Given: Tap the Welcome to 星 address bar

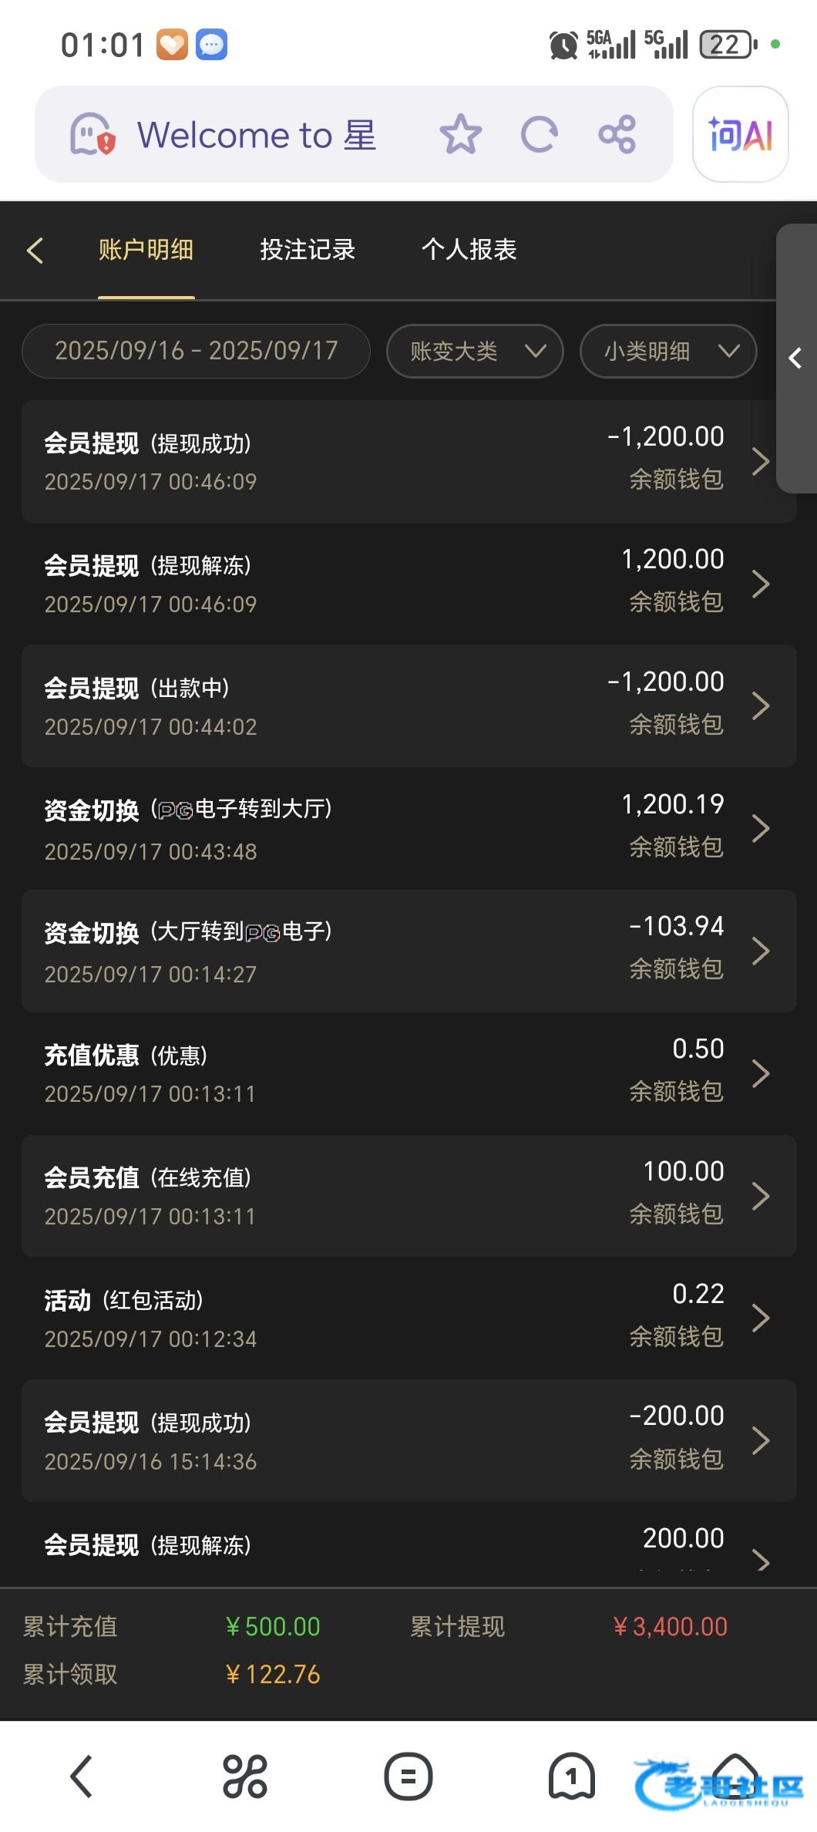Looking at the screenshot, I should click(257, 134).
